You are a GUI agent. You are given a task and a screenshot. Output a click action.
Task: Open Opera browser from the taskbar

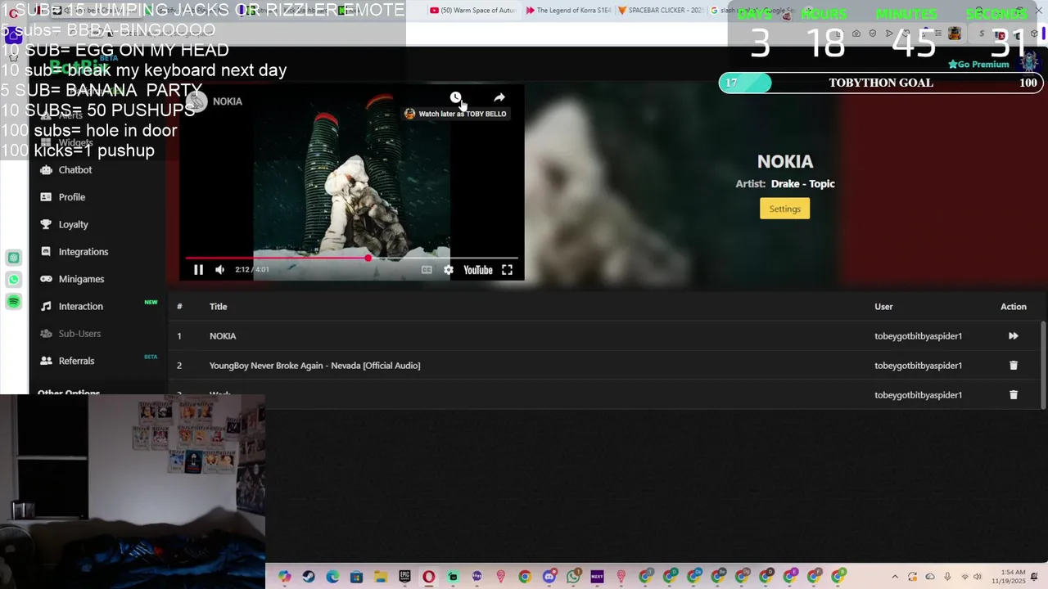pyautogui.click(x=428, y=577)
